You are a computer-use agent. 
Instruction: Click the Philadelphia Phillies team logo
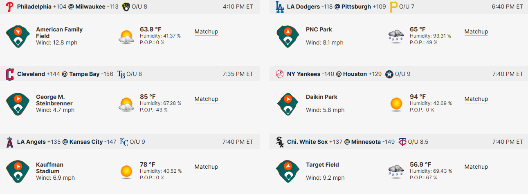[x=9, y=7]
